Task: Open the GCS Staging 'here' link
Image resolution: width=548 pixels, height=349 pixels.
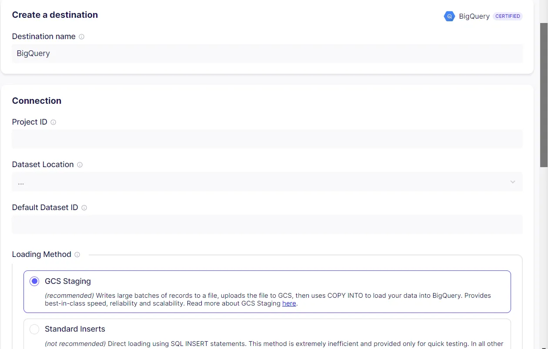Action: [289, 303]
